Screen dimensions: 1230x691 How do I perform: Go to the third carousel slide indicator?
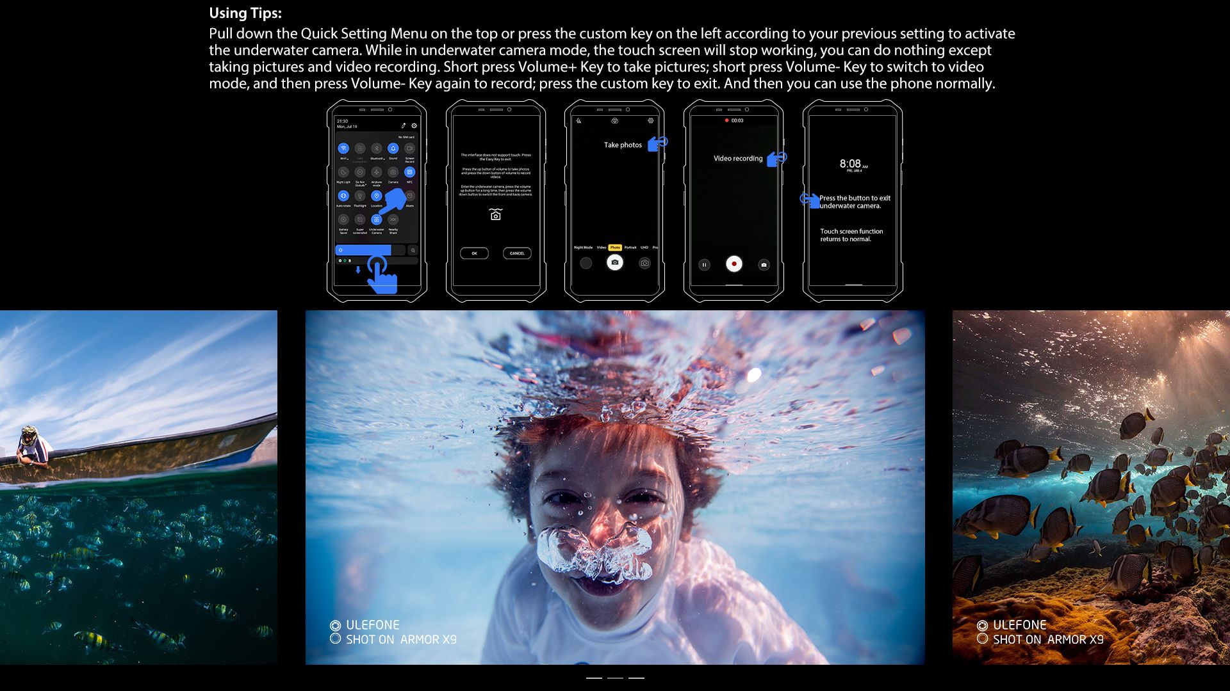pos(636,678)
